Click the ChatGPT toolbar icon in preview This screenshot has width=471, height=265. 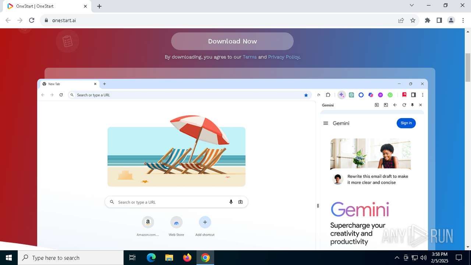(x=351, y=95)
